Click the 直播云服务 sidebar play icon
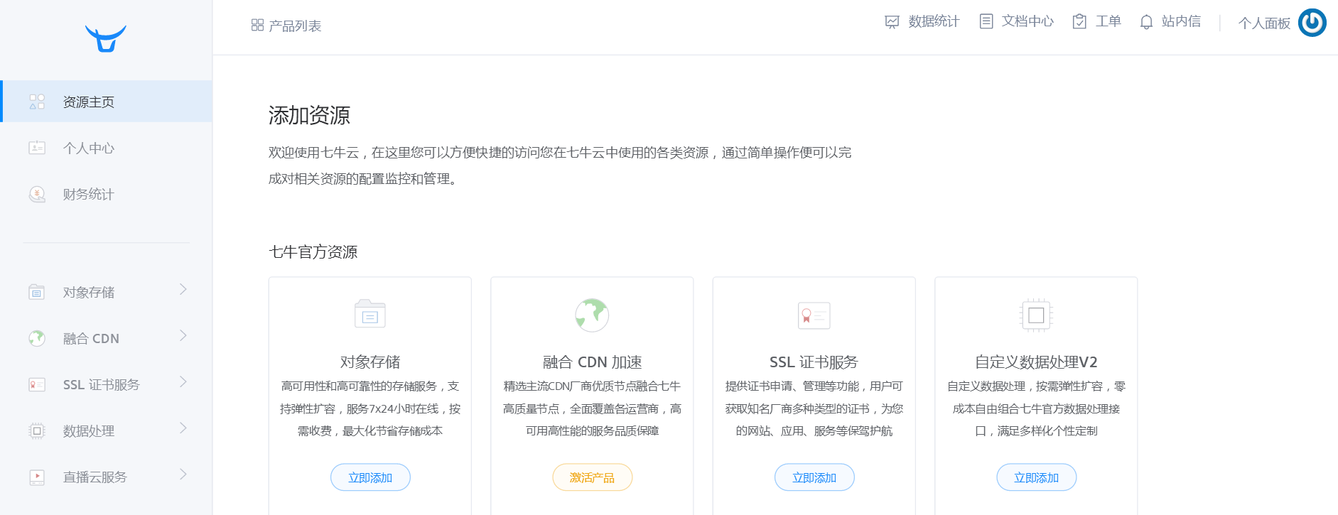This screenshot has height=515, width=1338. 37,477
